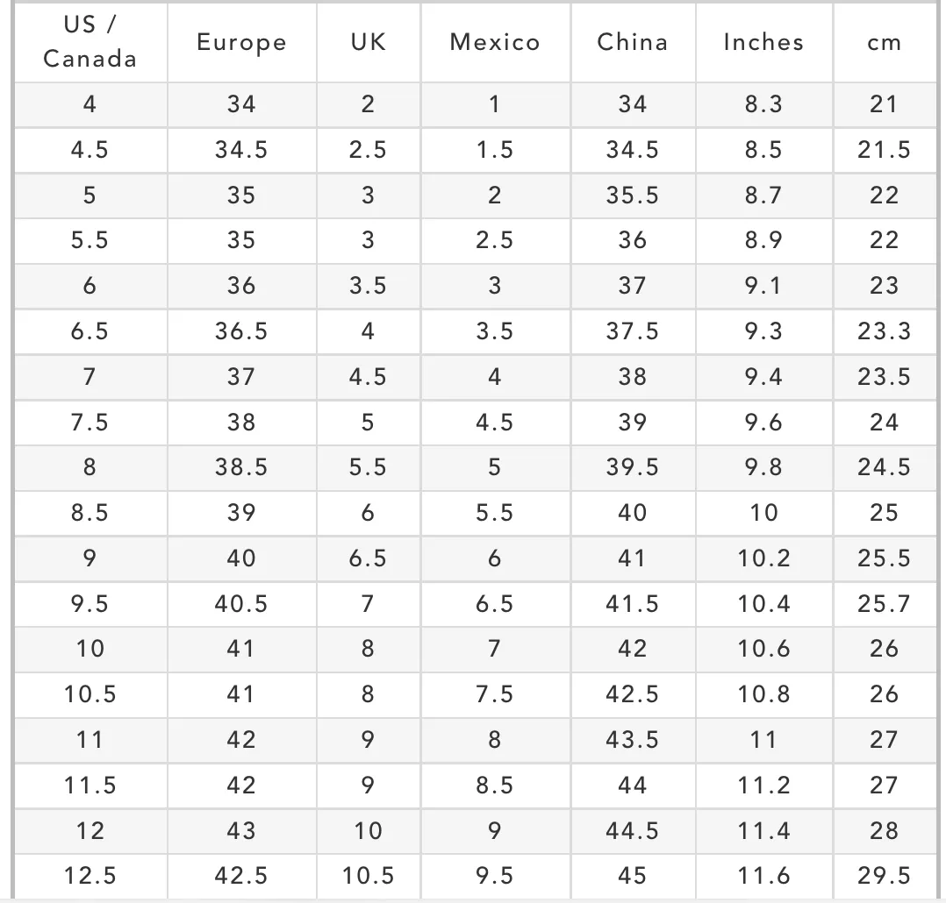
Task: Select the Mexico column header
Action: (495, 42)
